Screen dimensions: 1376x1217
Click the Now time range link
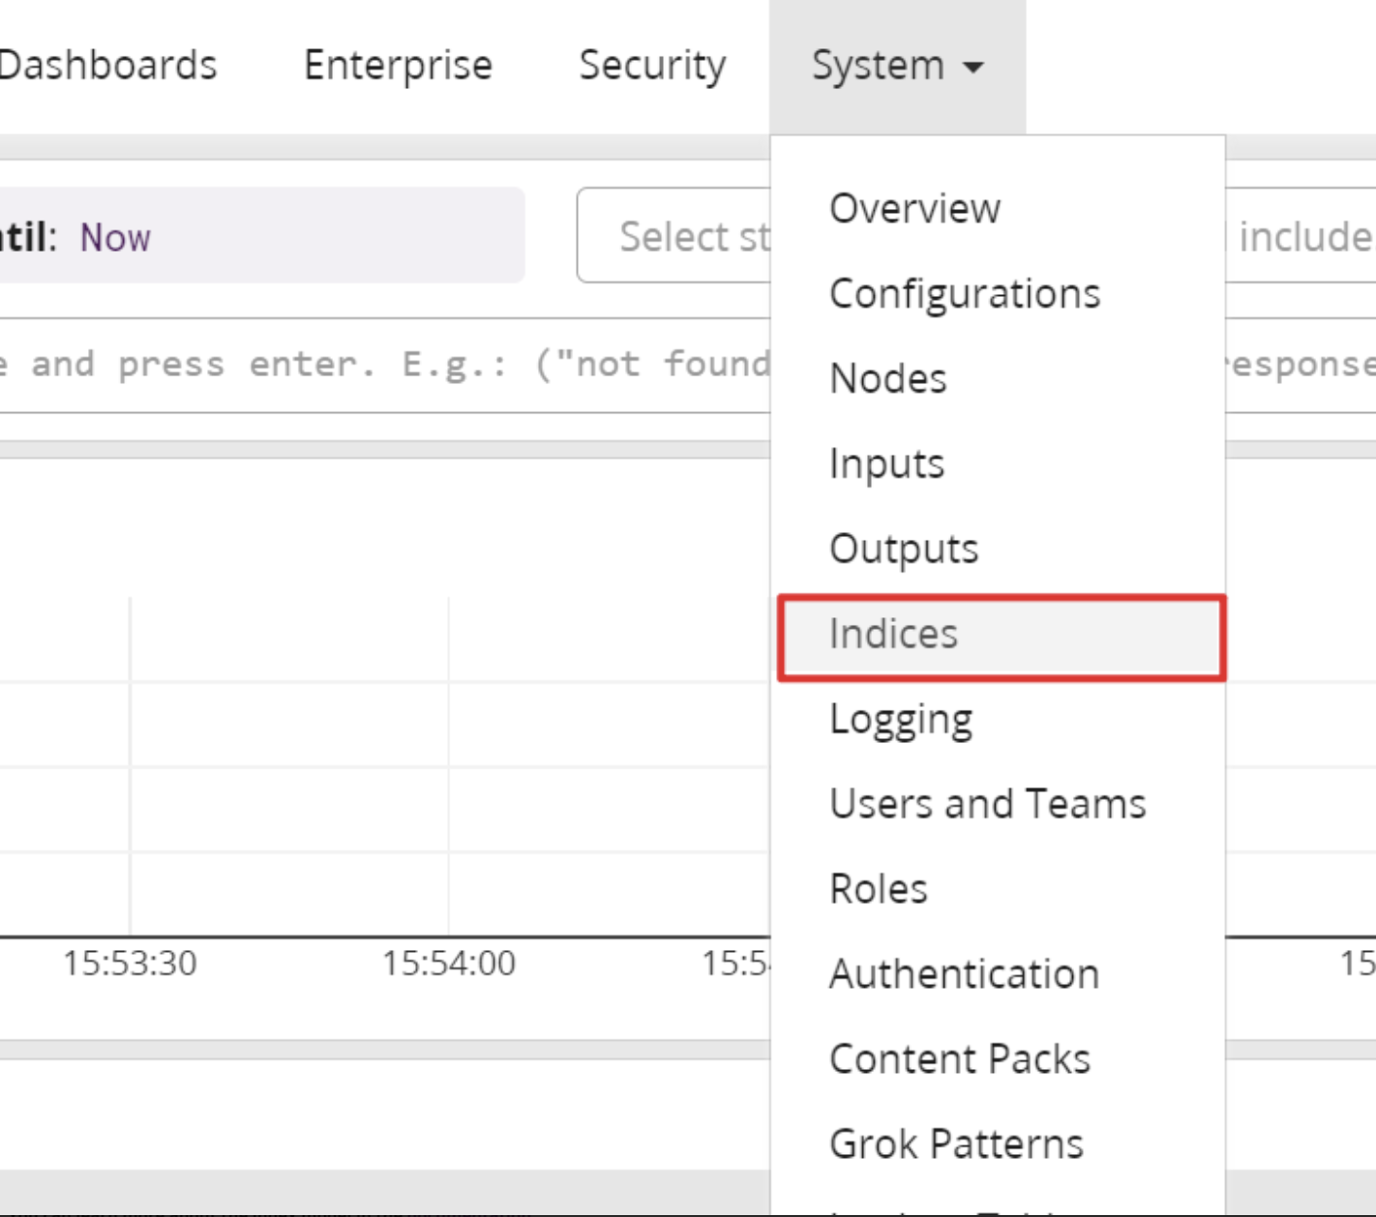pos(115,237)
